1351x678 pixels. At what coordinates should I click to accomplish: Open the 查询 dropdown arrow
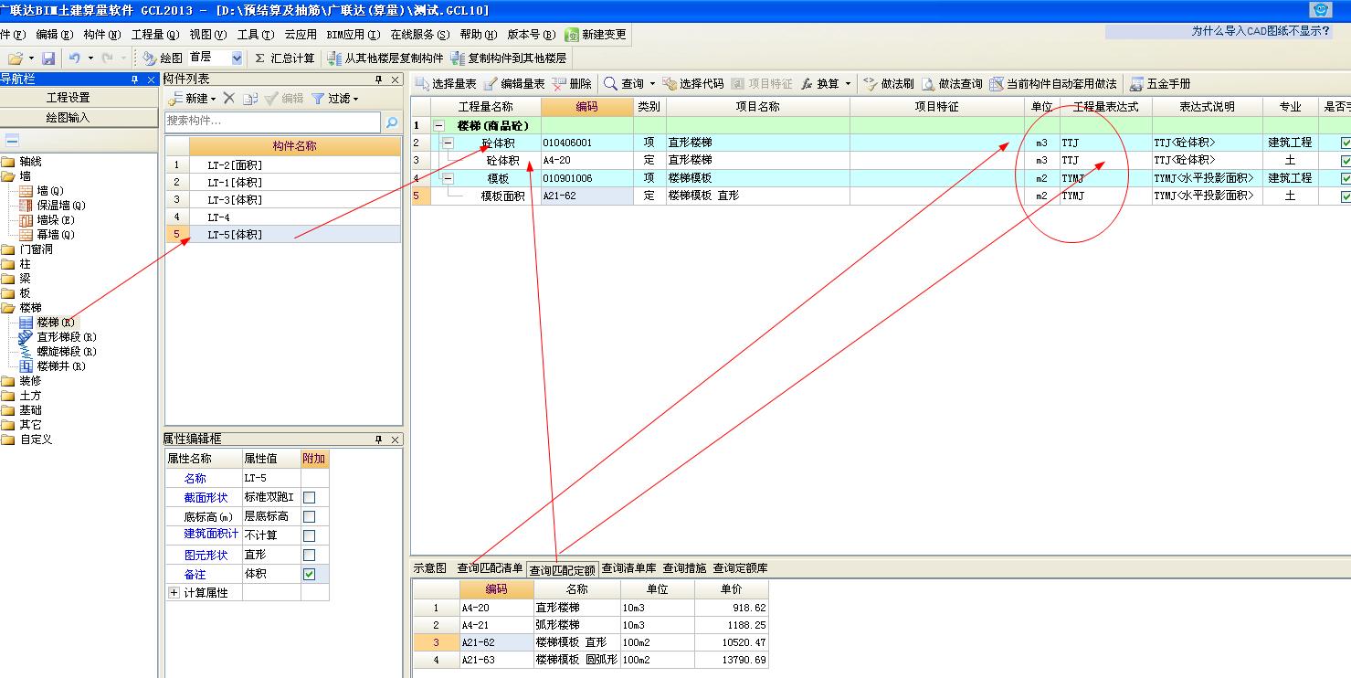(652, 84)
